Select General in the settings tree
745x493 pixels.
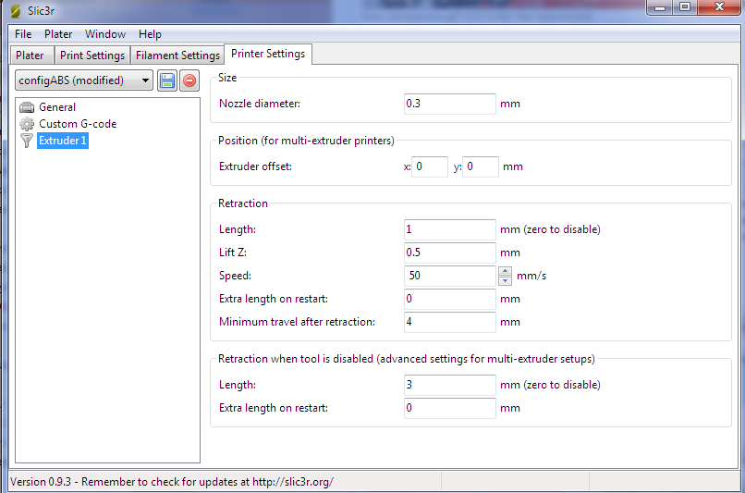click(57, 107)
